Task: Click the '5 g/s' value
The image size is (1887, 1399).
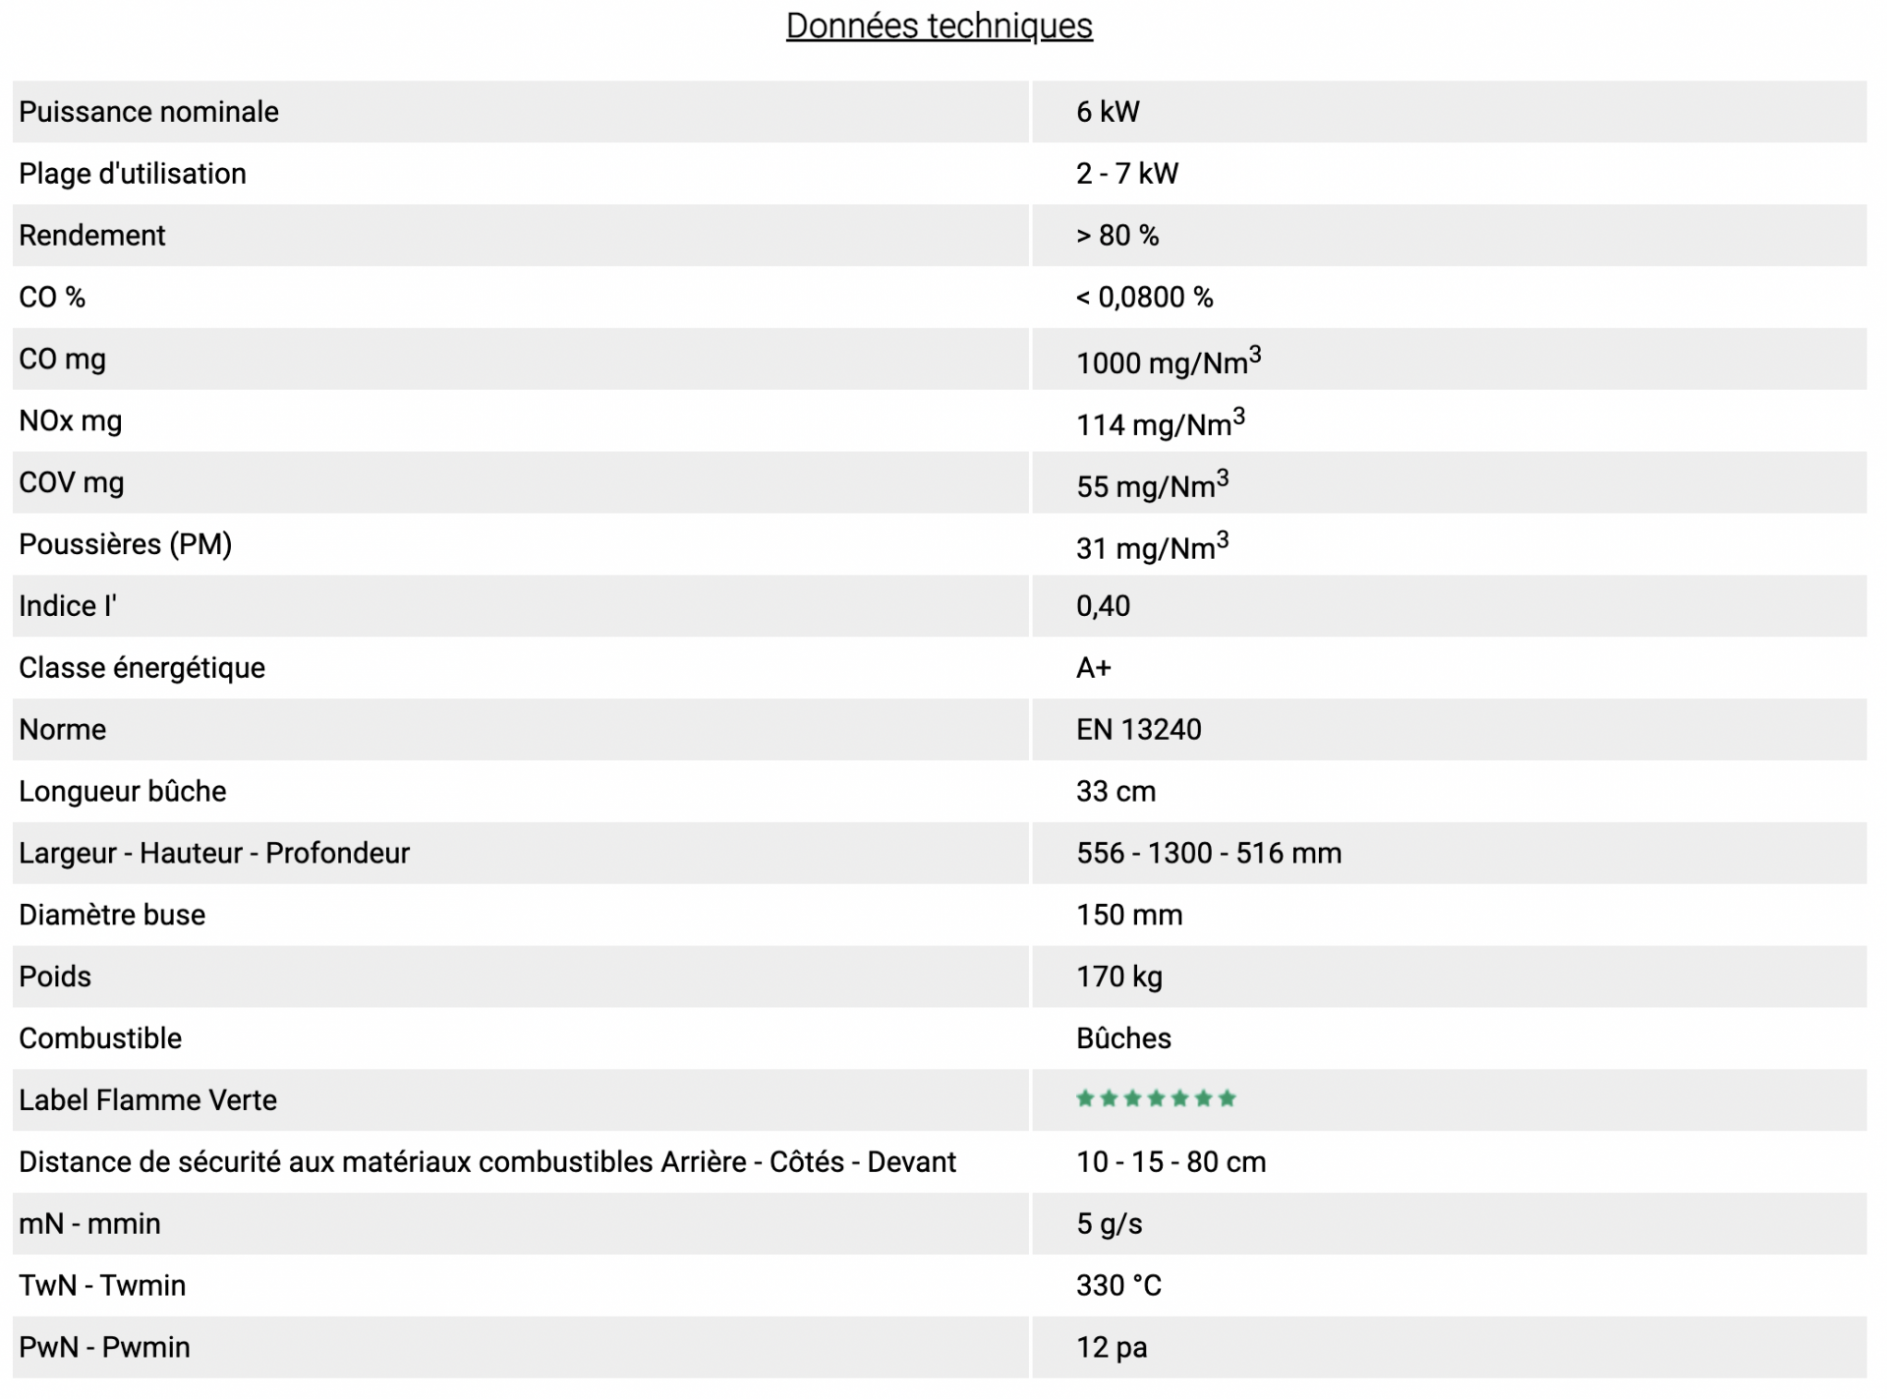Action: tap(1110, 1225)
